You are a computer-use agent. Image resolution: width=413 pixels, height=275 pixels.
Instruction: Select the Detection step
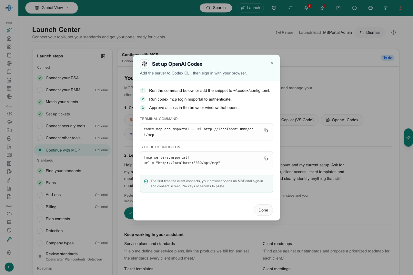point(72,231)
